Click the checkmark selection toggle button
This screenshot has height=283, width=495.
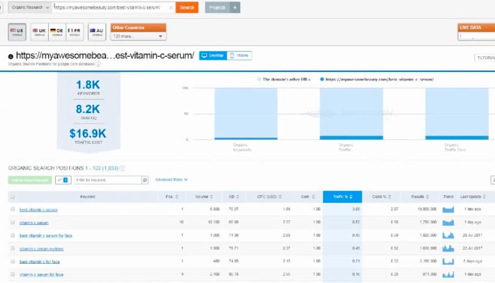63,180
